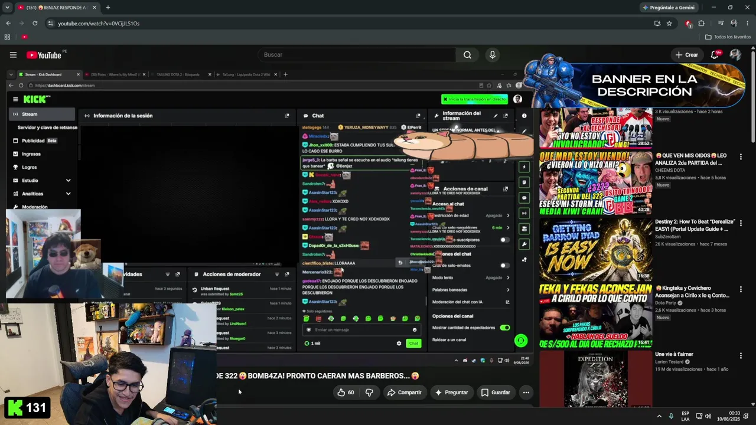
Task: Open Chrome media controls
Action: [721, 24]
